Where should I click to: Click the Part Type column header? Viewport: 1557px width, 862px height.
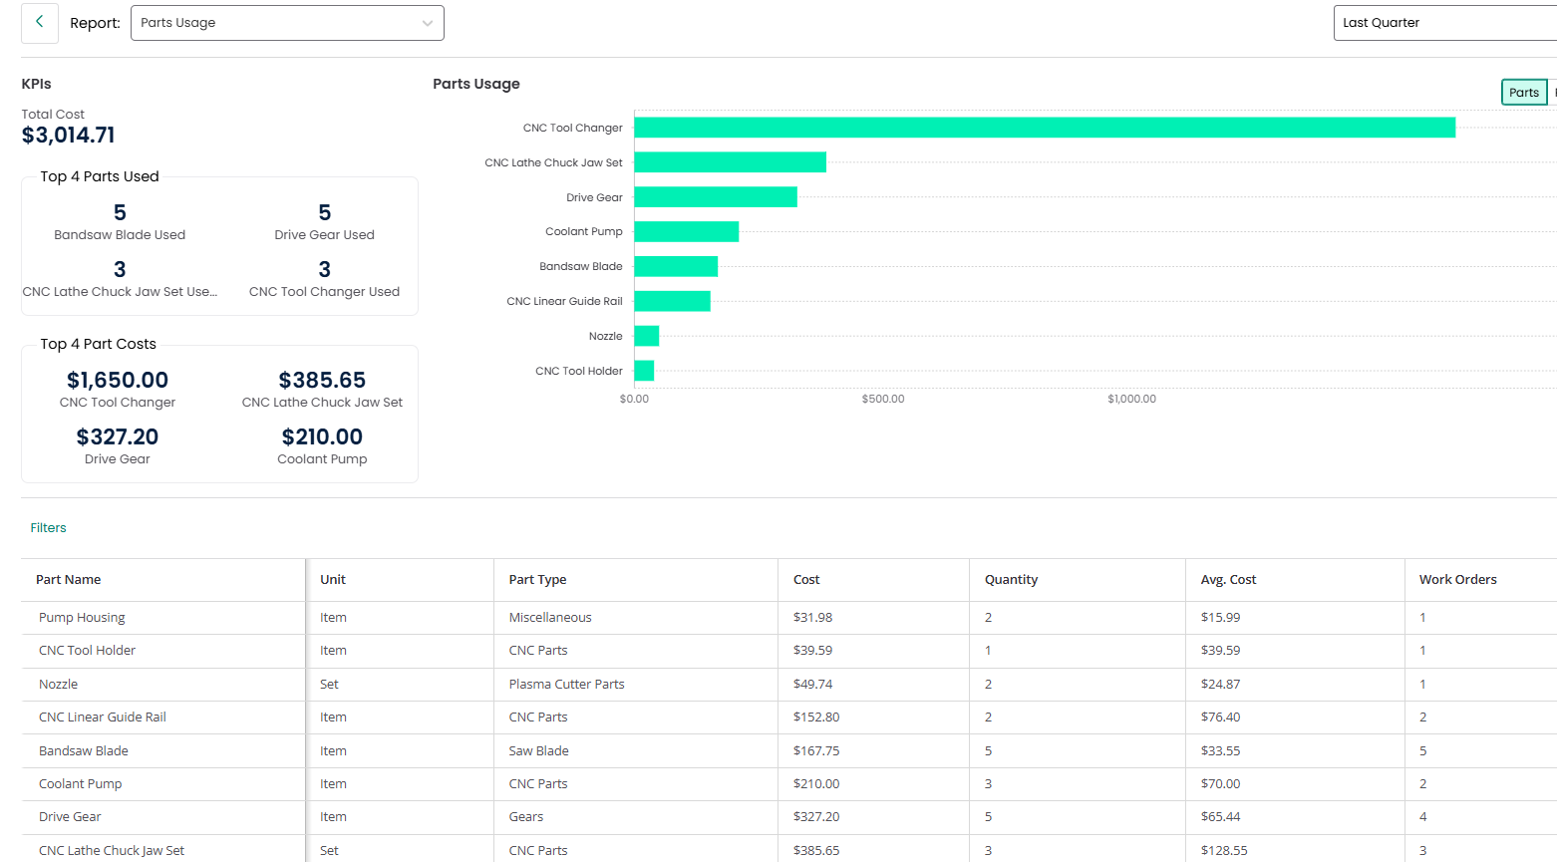[537, 580]
